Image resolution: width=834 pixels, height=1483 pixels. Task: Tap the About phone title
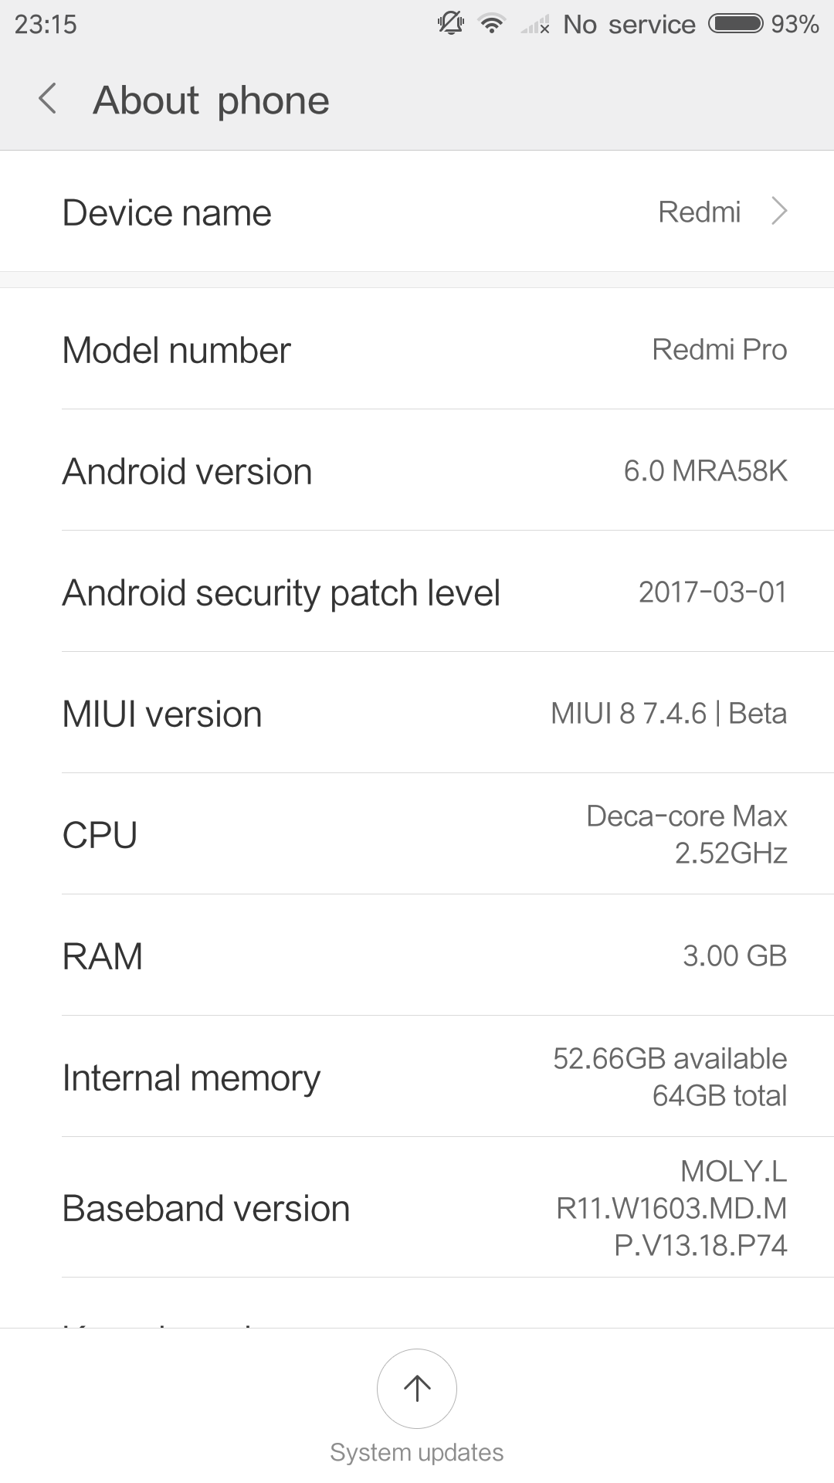(211, 100)
